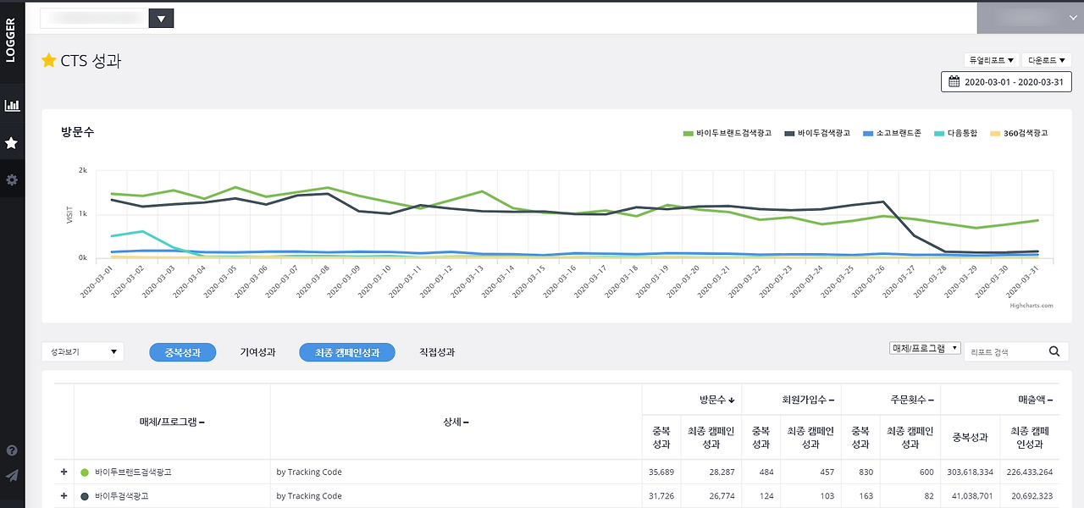Click the 최종 캠페인성과 pill button
The width and height of the screenshot is (1084, 508).
347,352
